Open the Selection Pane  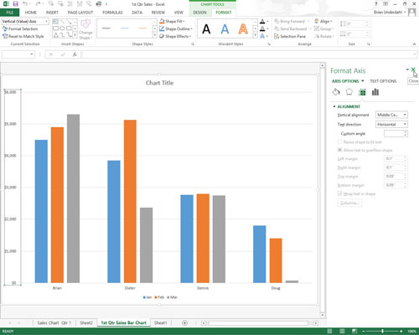click(290, 36)
